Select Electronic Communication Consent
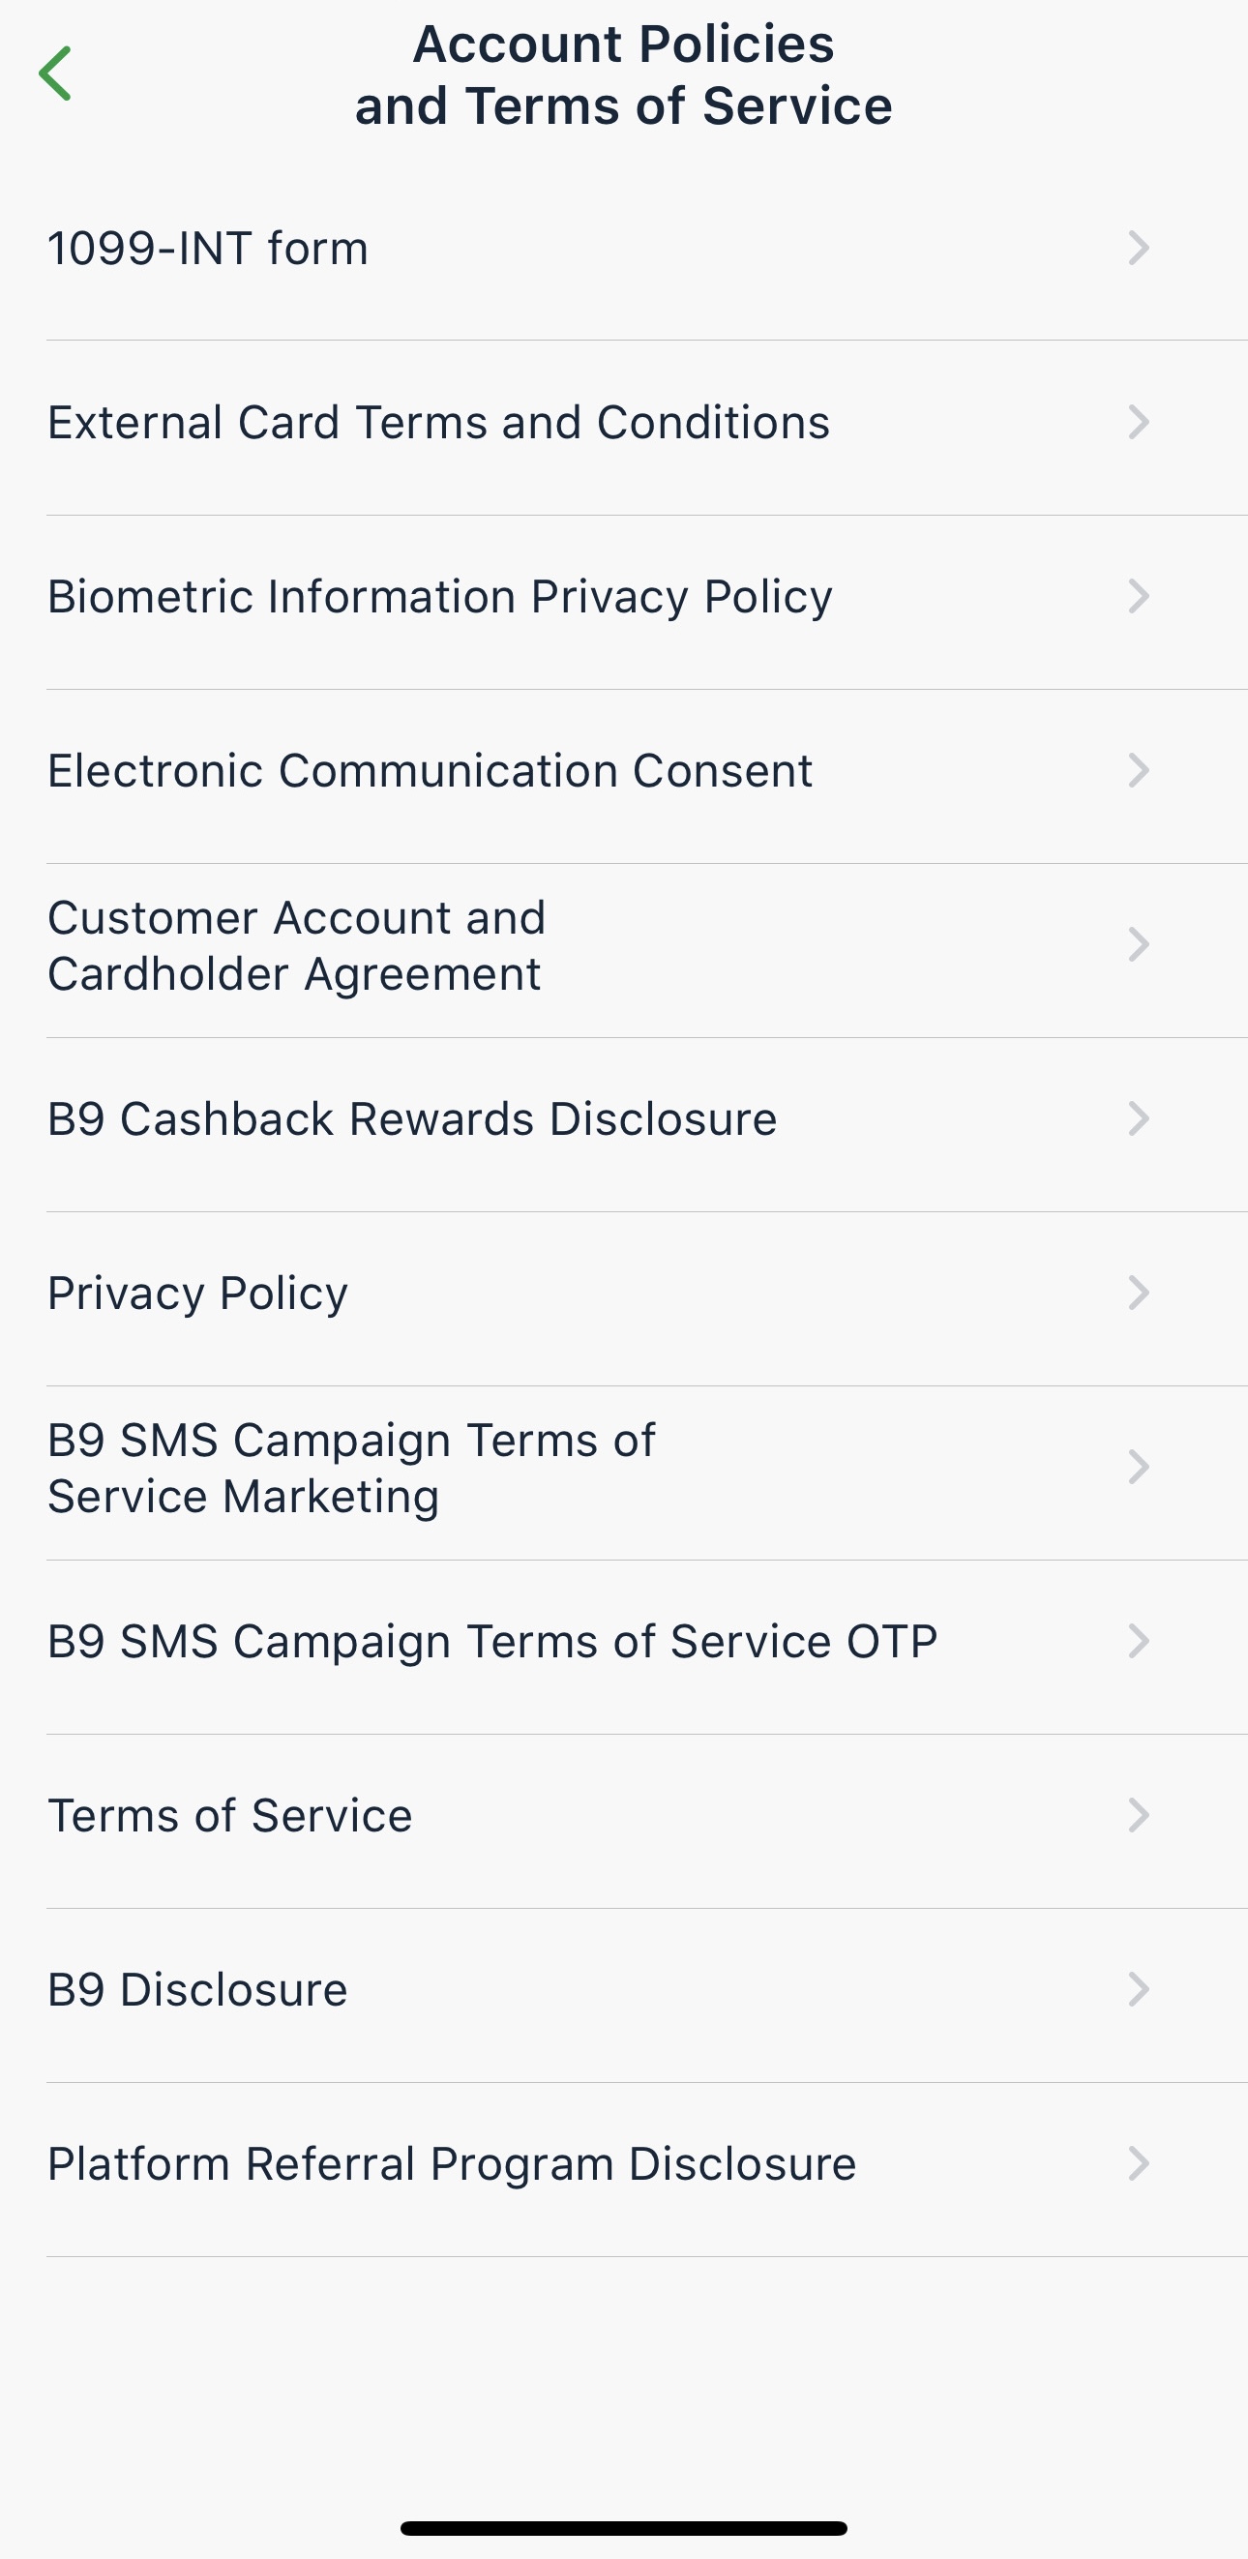This screenshot has width=1248, height=2559. point(431,771)
